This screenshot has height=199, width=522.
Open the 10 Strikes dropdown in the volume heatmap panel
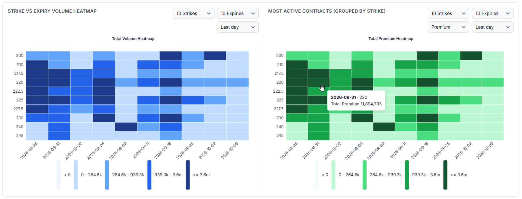pos(193,13)
